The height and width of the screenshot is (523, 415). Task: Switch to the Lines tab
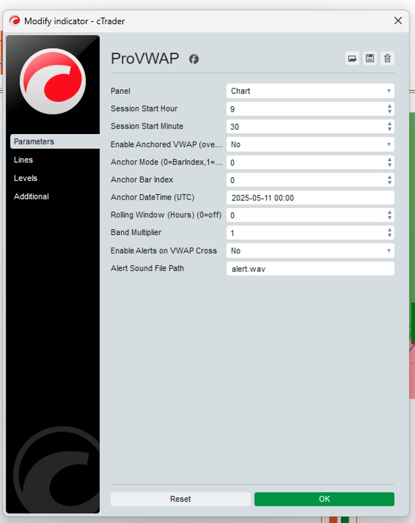coord(24,160)
